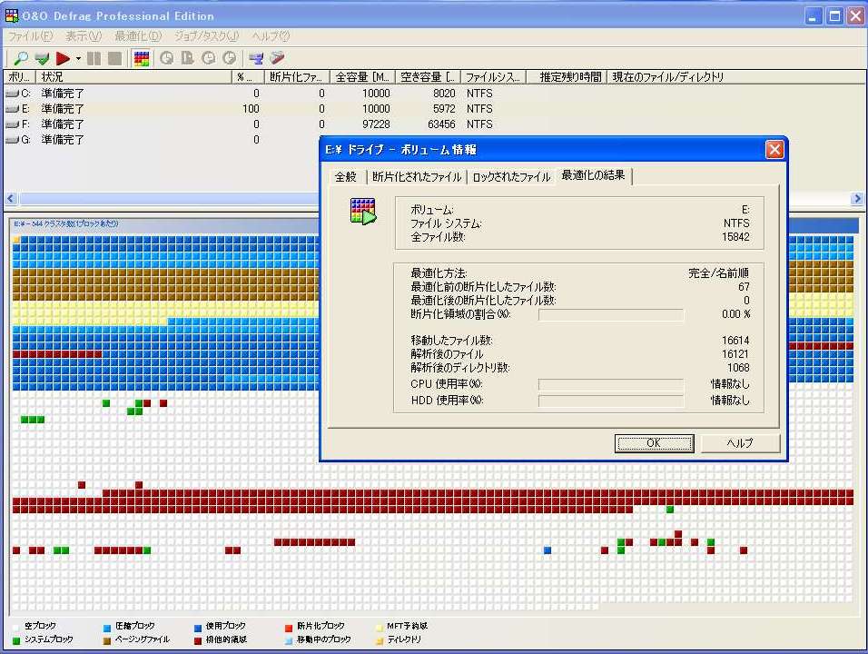Sort by the 断片化ファ... column header
The width and height of the screenshot is (868, 654).
297,77
